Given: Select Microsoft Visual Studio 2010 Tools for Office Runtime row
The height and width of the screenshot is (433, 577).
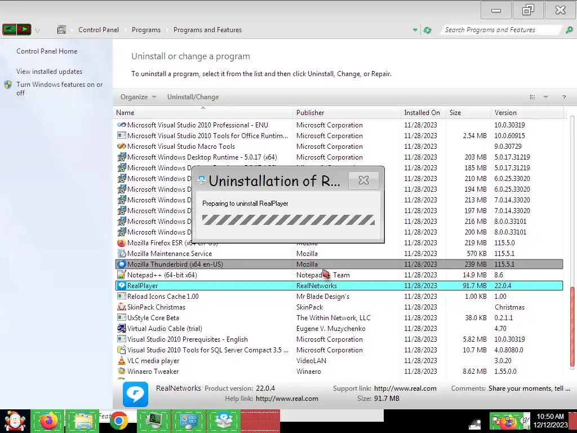Looking at the screenshot, I should coord(339,135).
